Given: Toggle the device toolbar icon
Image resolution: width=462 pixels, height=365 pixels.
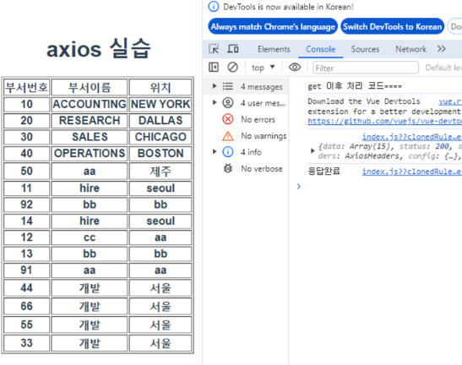Looking at the screenshot, I should click(233, 49).
